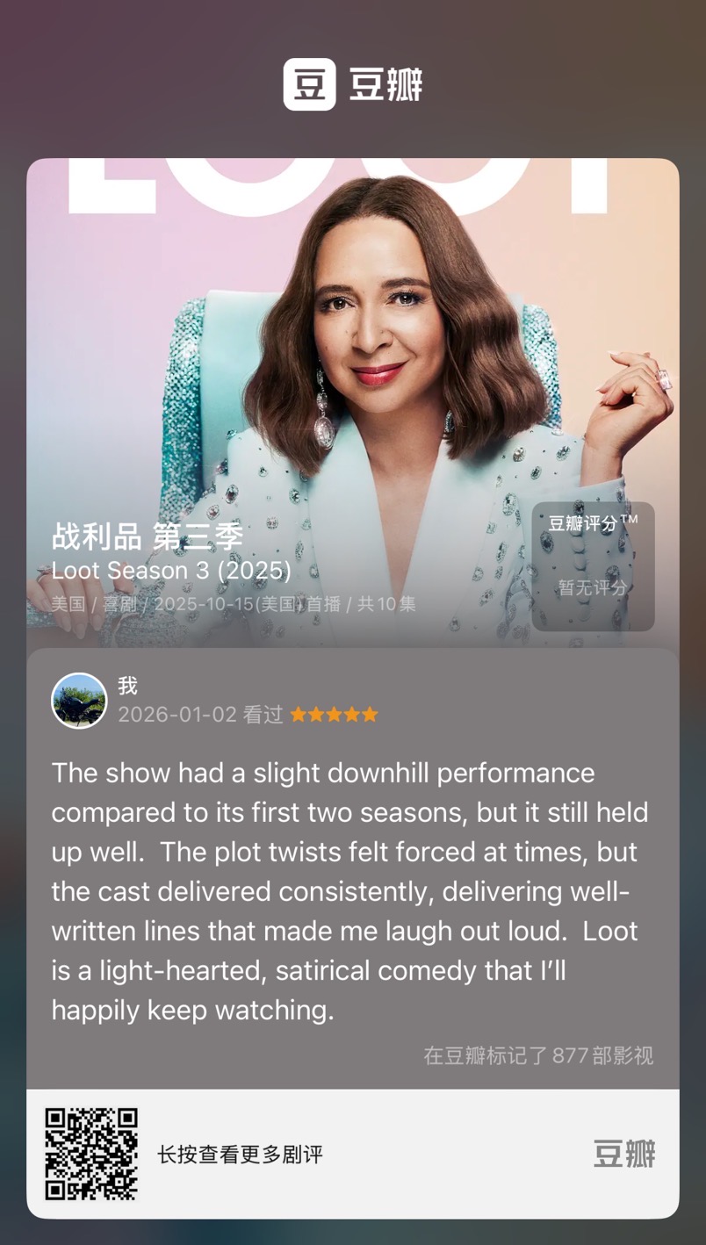Open Loot Season 3 (2025) subtitle
This screenshot has width=706, height=1245.
pyautogui.click(x=171, y=571)
